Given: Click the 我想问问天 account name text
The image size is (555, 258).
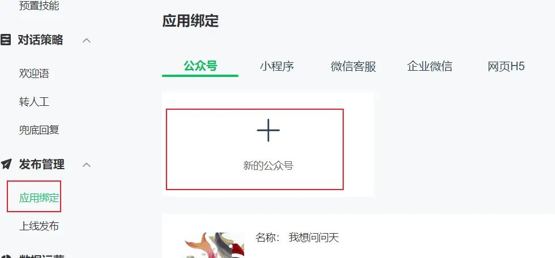Looking at the screenshot, I should coord(314,238).
